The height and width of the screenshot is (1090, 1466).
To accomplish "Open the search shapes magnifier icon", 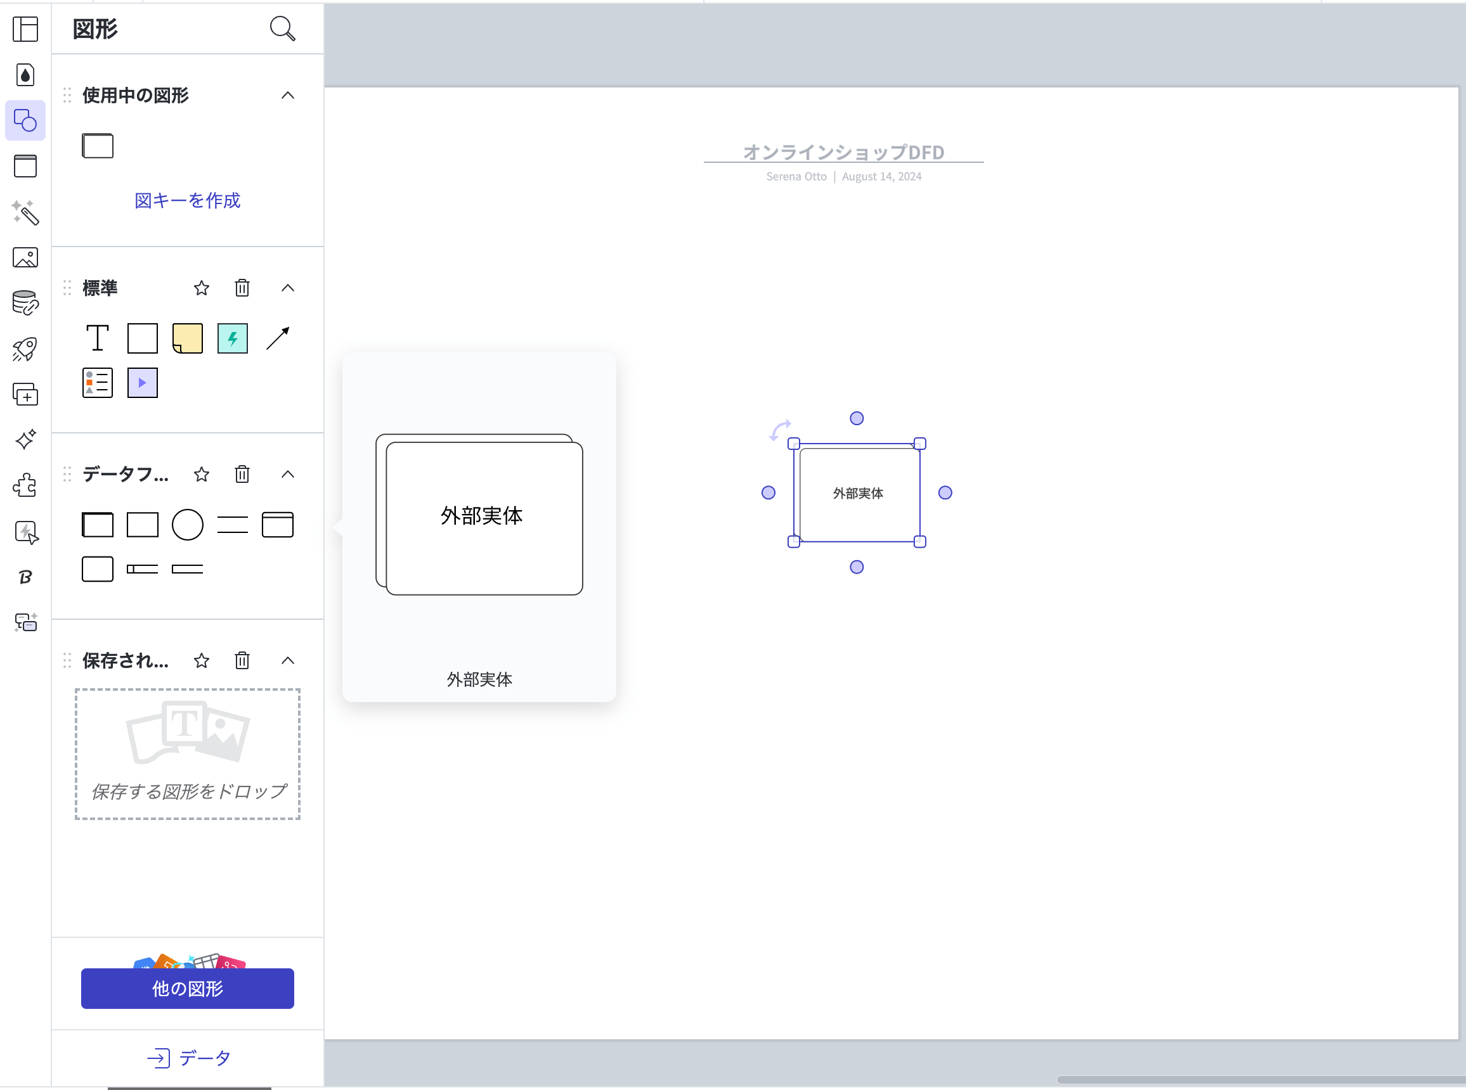I will pos(283,29).
